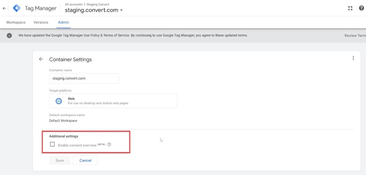Open the help question mark icon
366x175 pixels.
point(361,8)
